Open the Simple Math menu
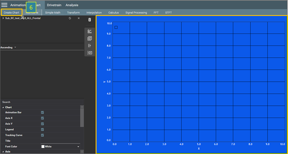 [x=53, y=13]
